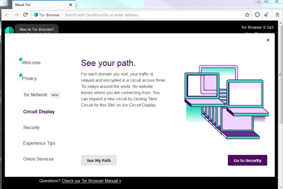Close the About Tor tab
The width and height of the screenshot is (283, 189).
(71, 4)
